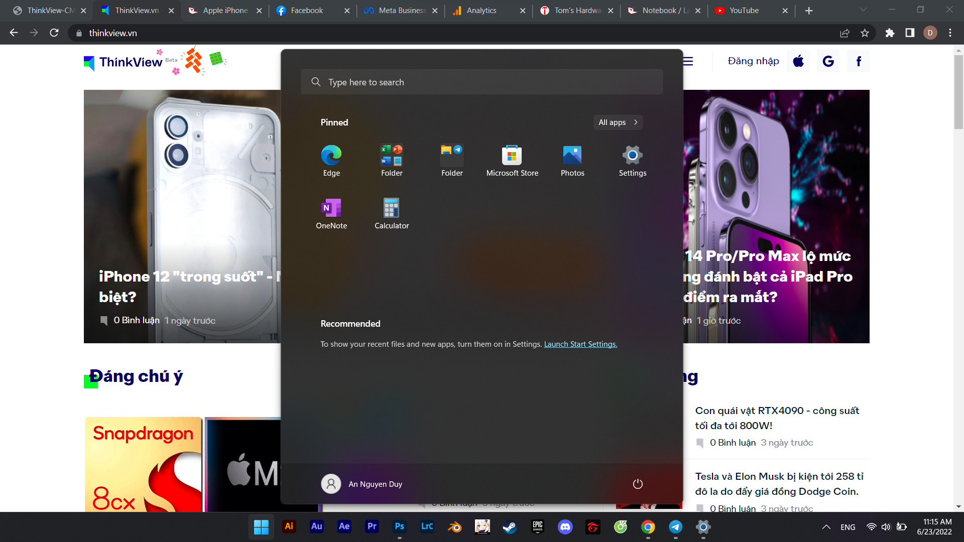Launch Lightroom Classic from taskbar
This screenshot has width=964, height=542.
click(x=427, y=527)
